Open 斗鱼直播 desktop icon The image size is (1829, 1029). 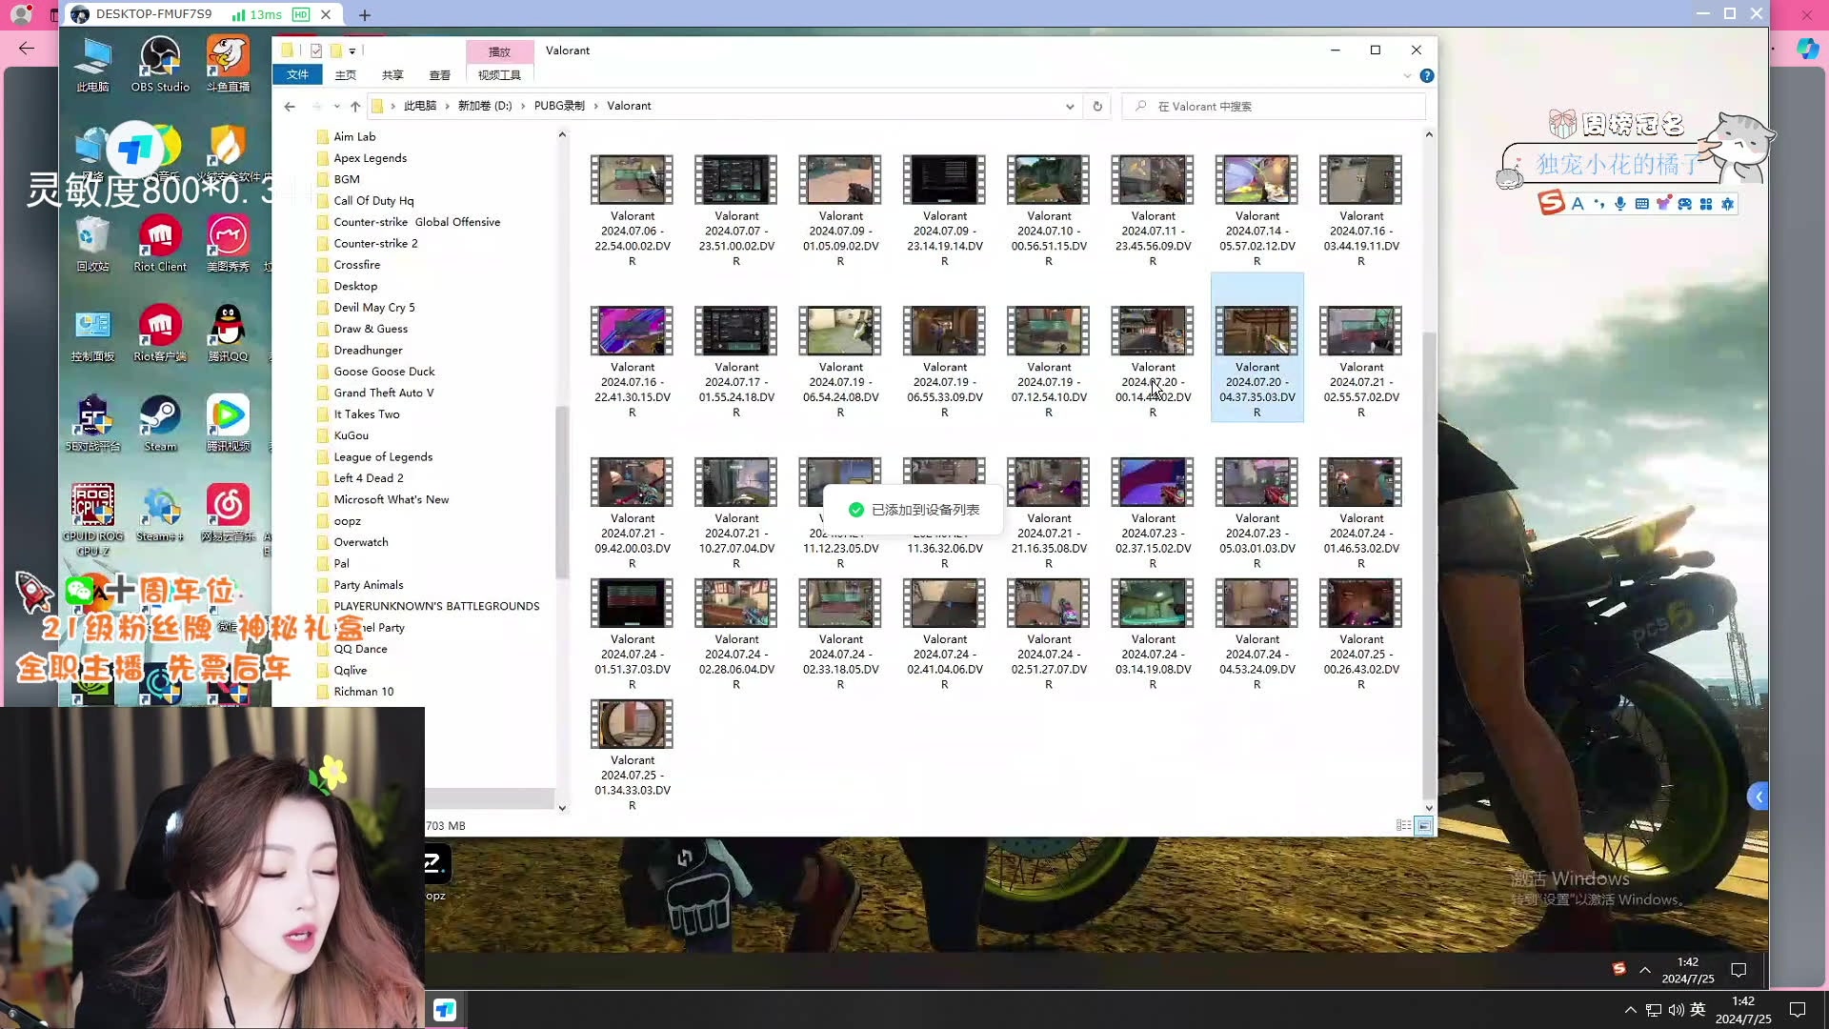tap(228, 64)
